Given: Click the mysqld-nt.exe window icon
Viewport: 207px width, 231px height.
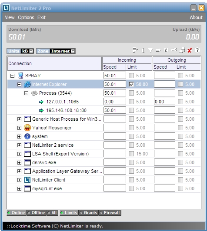Looking at the screenshot, I should (x=27, y=188).
